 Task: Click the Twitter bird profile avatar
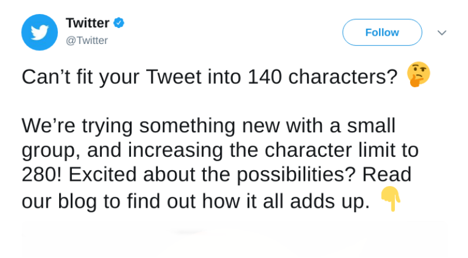pos(39,32)
